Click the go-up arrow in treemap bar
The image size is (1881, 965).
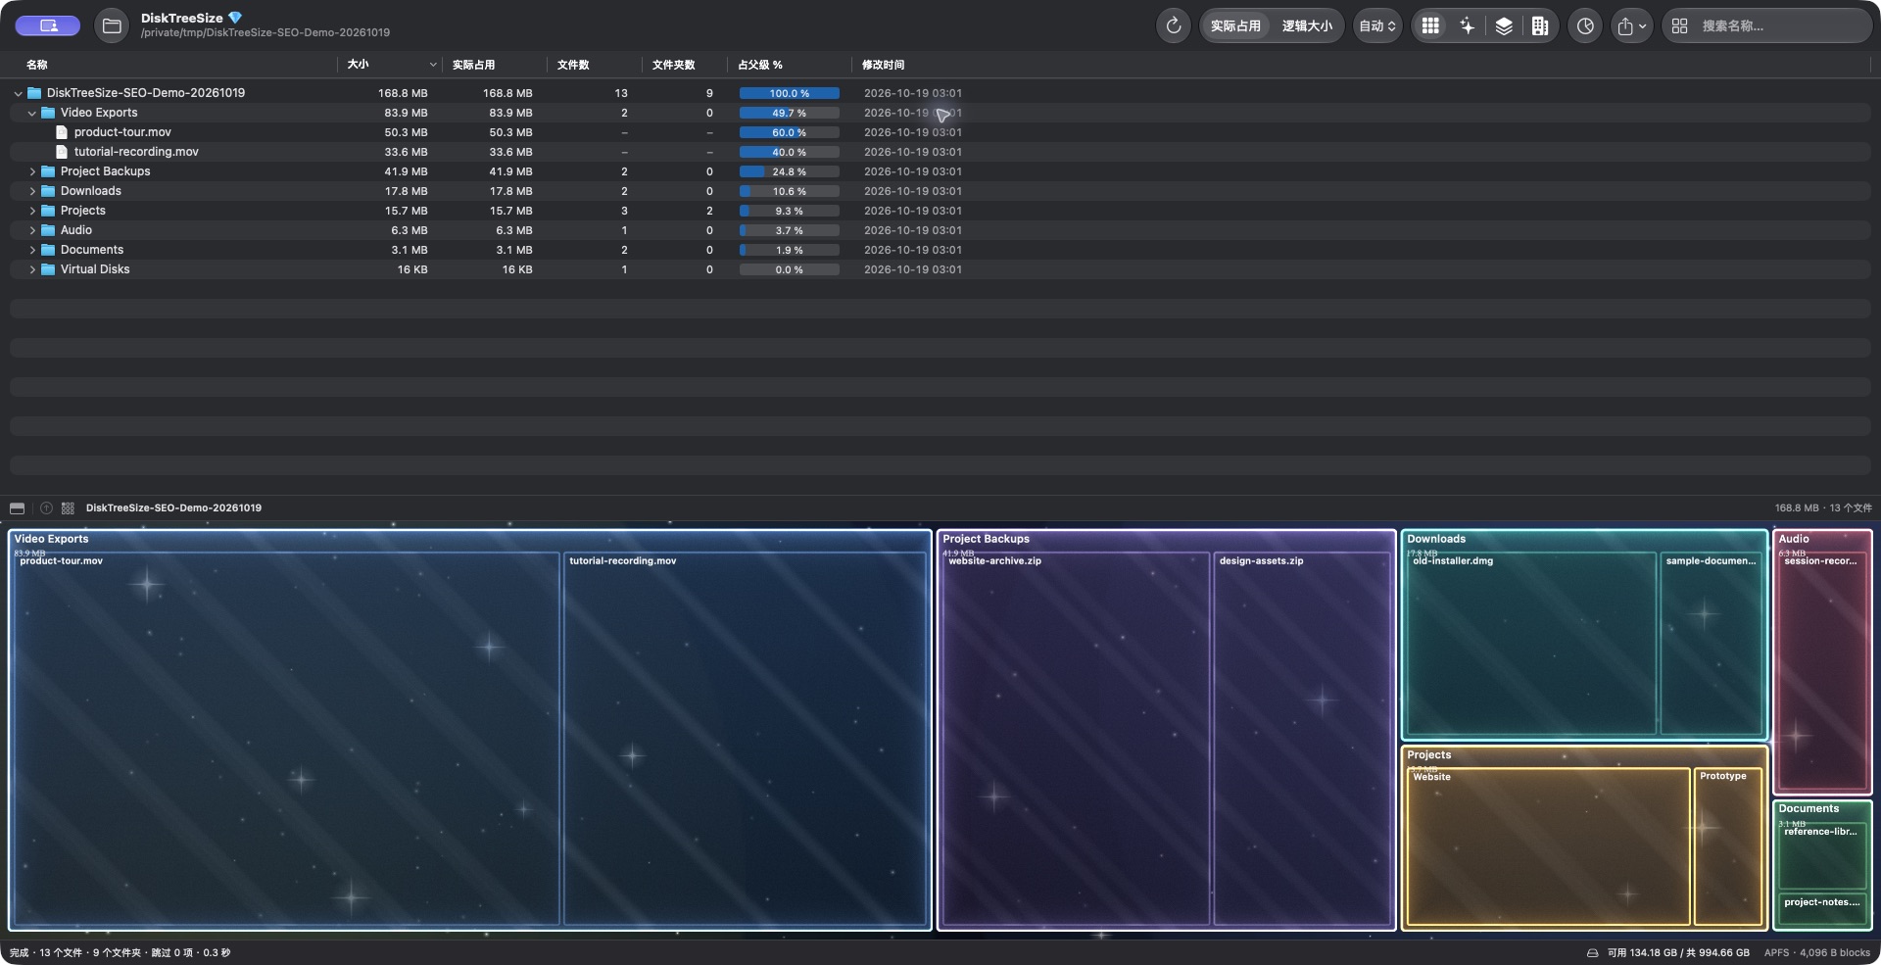click(46, 507)
